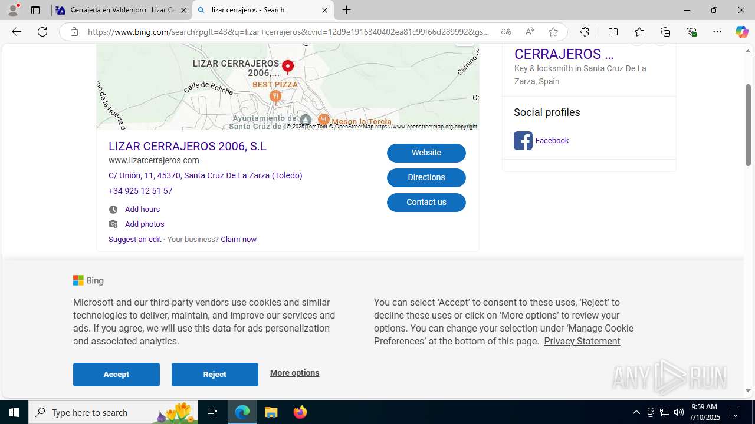Click www.lizarcerrajeros.com text
The image size is (755, 424).
pyautogui.click(x=154, y=160)
